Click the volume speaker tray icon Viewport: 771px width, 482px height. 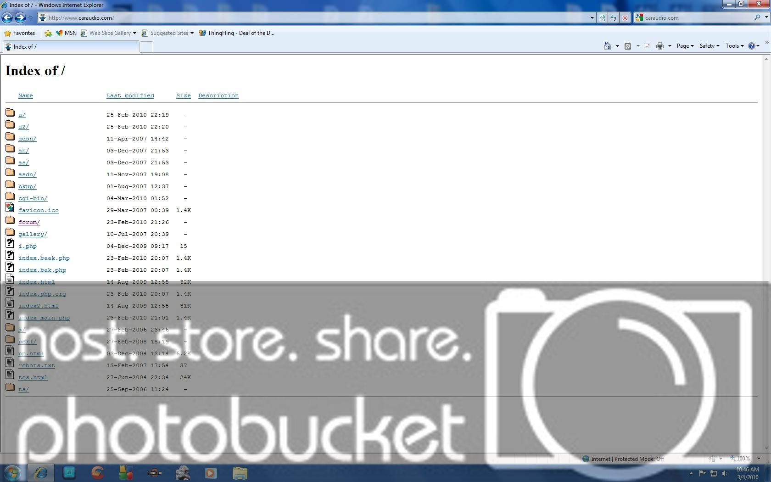point(725,473)
